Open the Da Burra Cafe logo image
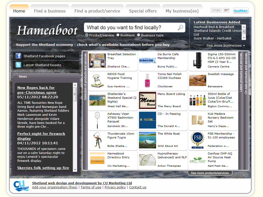263x197 pixels. pos(147,61)
